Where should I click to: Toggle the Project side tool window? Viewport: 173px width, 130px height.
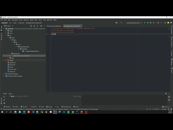click(x=1, y=28)
